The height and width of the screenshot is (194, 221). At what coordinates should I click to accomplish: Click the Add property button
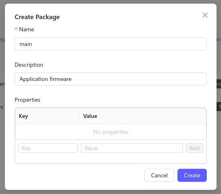pos(195,148)
